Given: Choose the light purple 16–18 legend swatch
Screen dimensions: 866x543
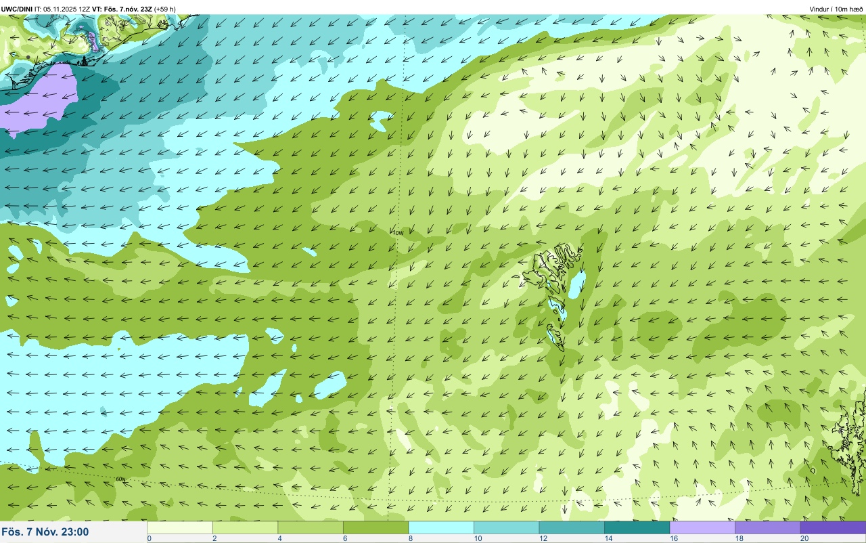Looking at the screenshot, I should coord(702,527).
